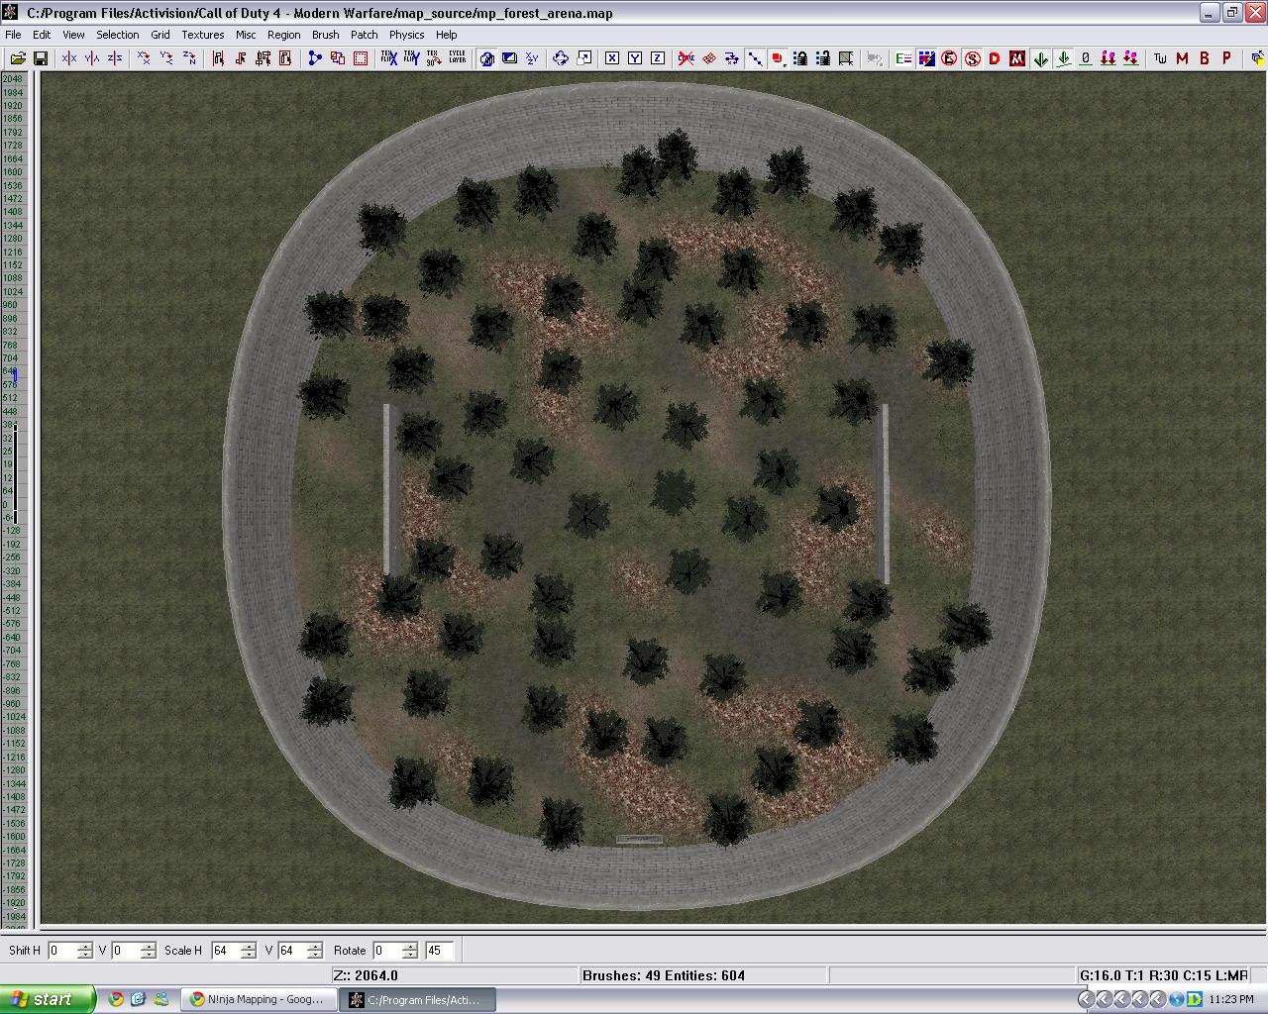1268x1014 pixels.
Task: Click the TEX FLIP X icon
Action: pyautogui.click(x=388, y=58)
